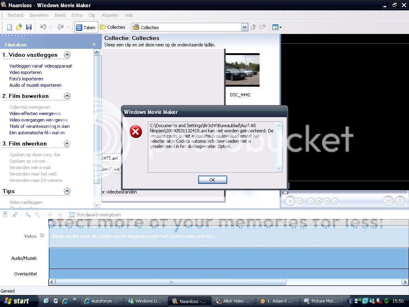This screenshot has height=307, width=409.
Task: Open the Afspelen menu
Action: tap(110, 15)
